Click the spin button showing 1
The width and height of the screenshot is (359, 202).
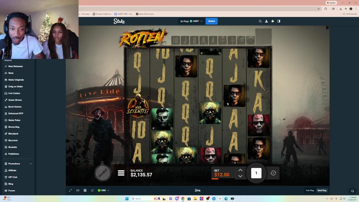click(x=256, y=173)
